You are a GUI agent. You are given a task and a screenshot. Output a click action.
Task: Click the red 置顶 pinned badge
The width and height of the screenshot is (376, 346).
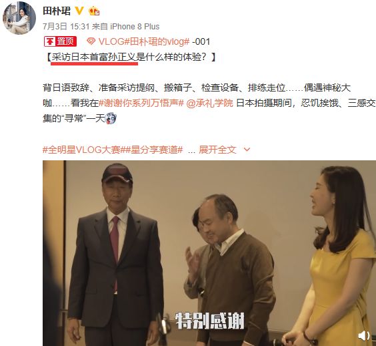pyautogui.click(x=60, y=41)
